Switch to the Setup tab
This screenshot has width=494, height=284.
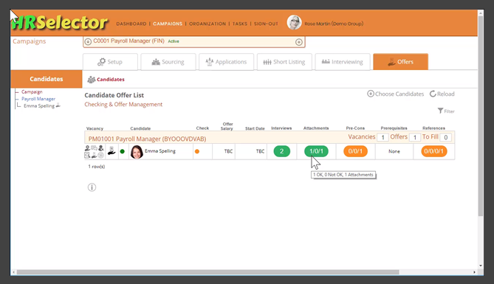coord(110,62)
